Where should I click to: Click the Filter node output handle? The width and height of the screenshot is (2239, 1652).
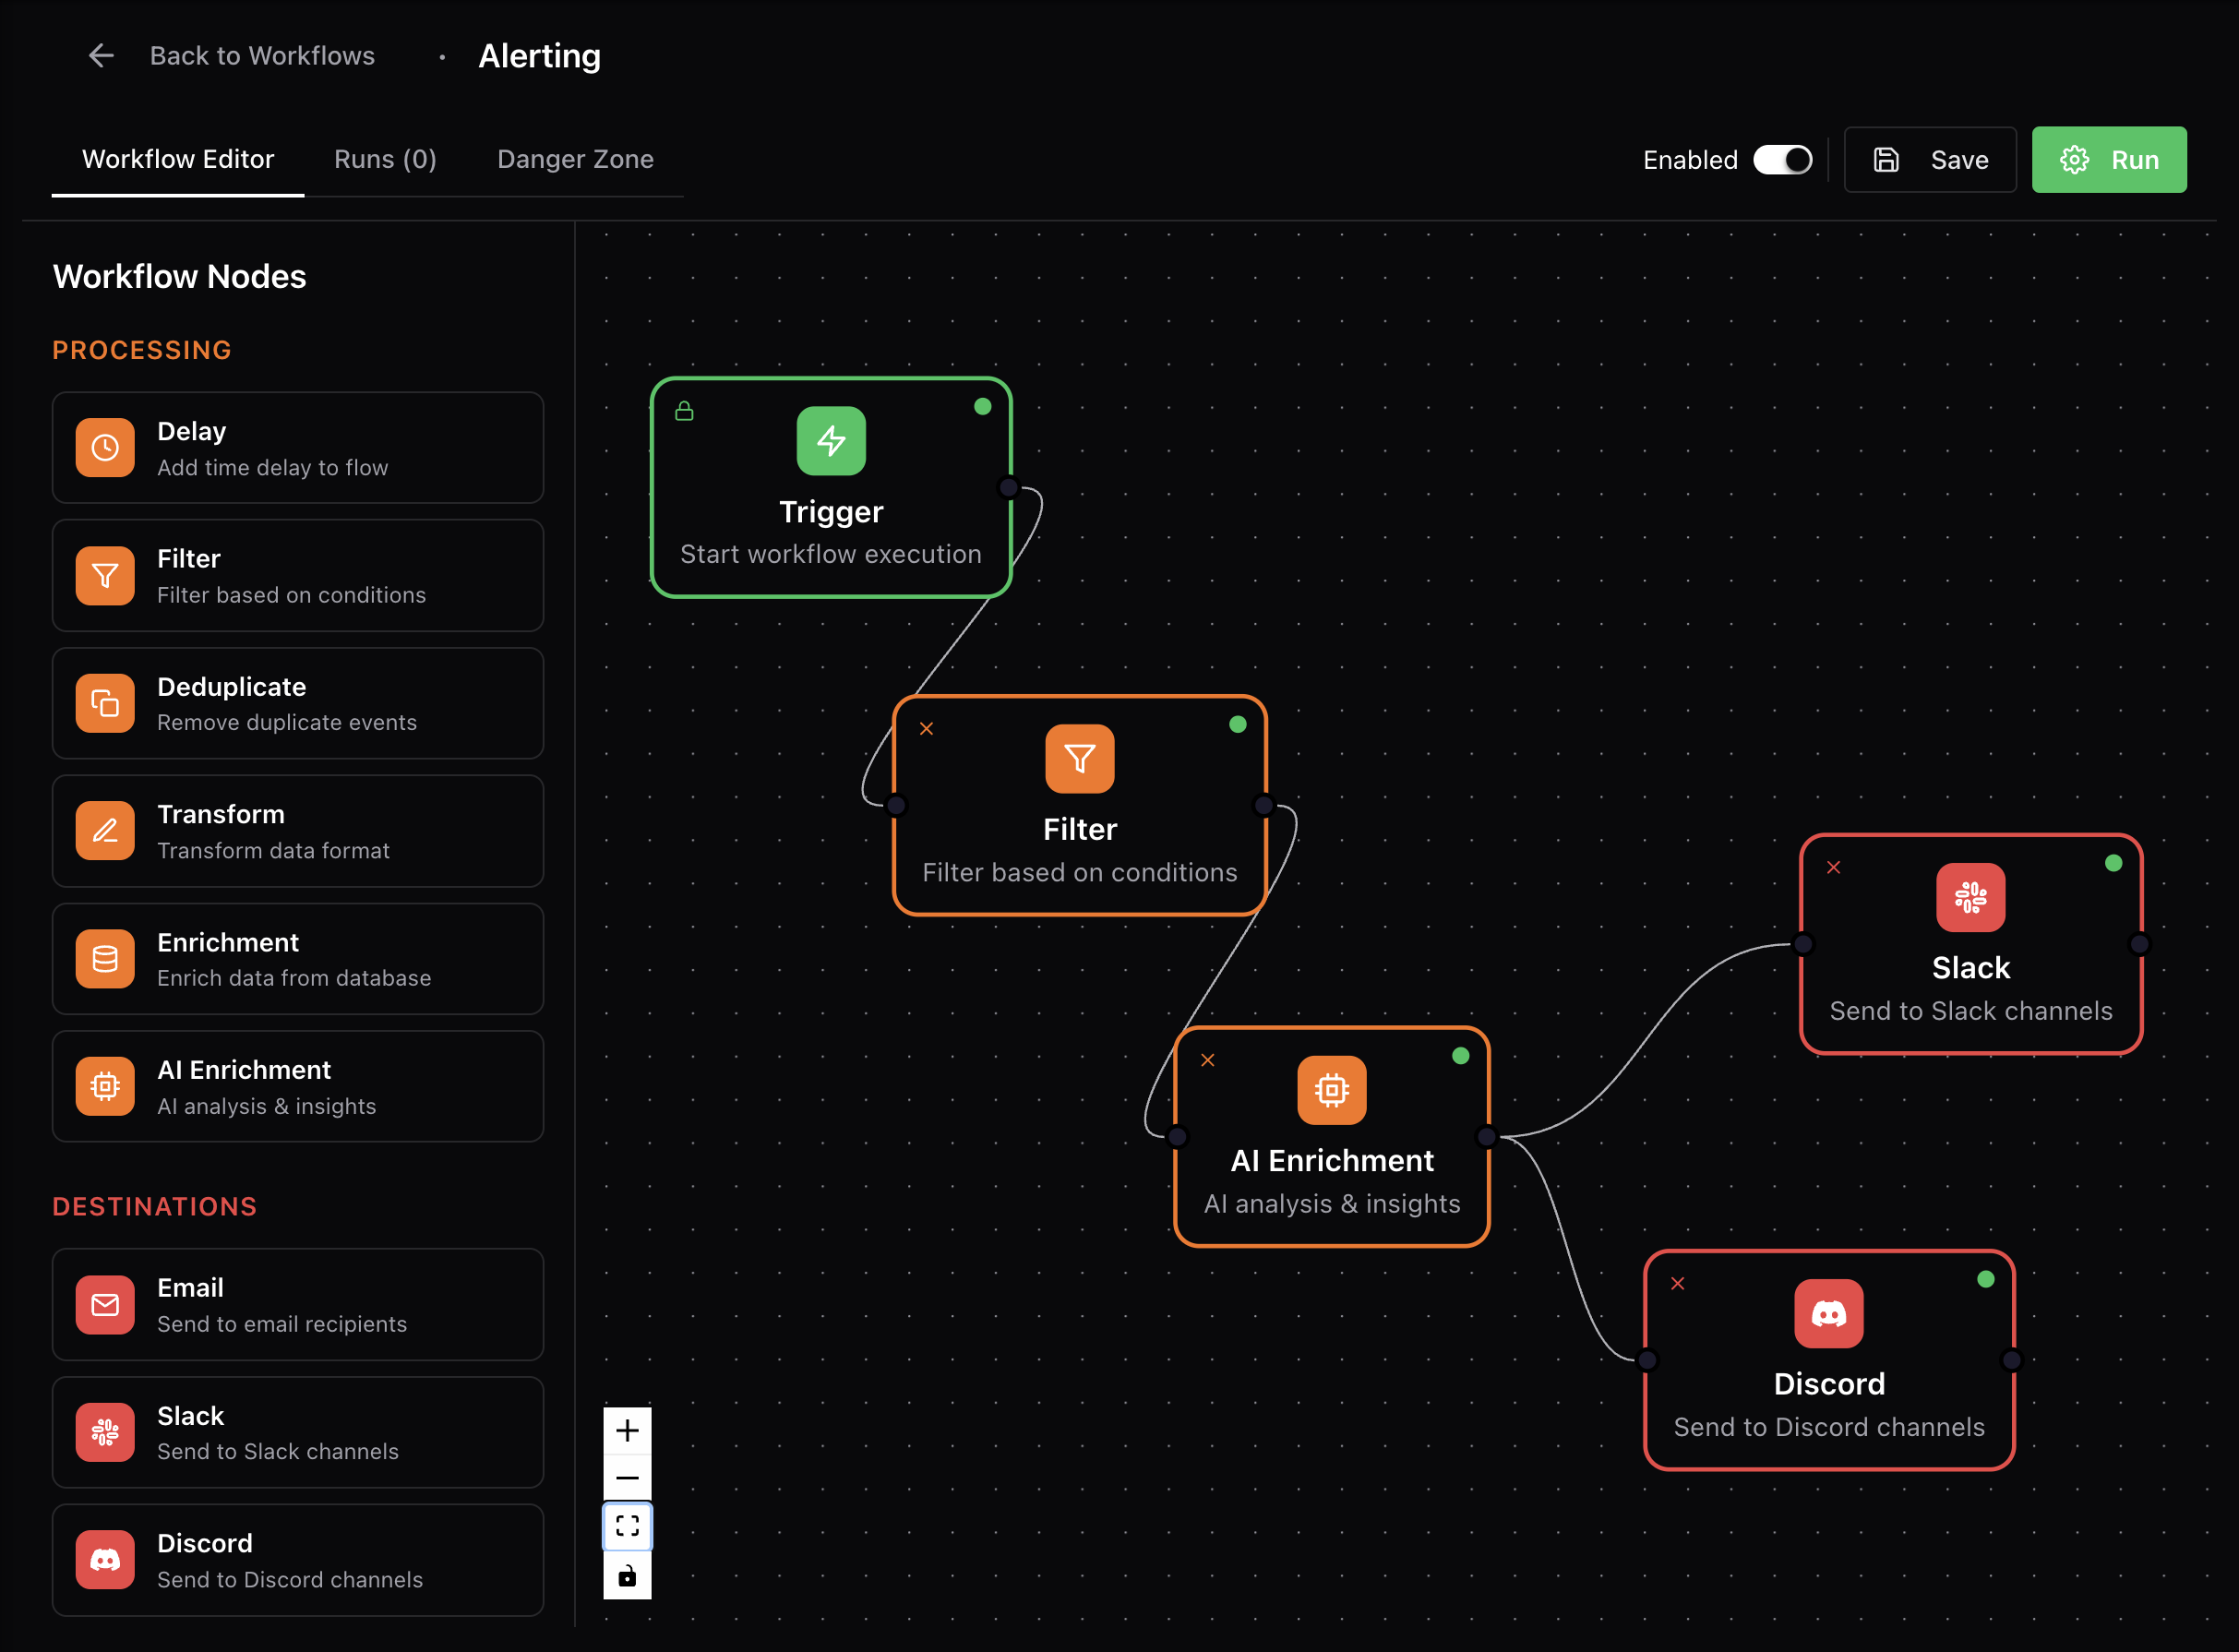click(1264, 806)
